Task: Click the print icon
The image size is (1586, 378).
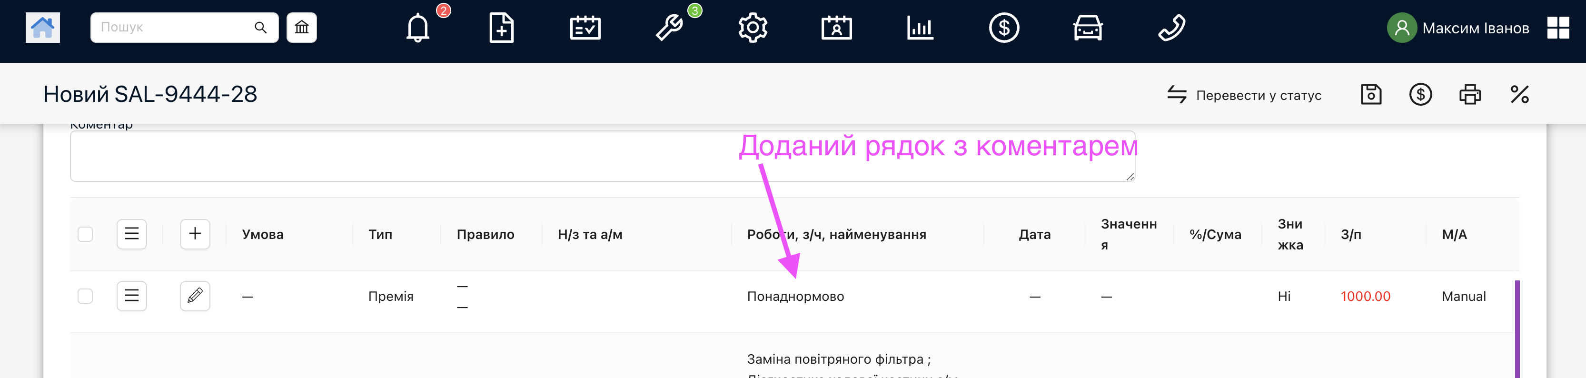Action: [1470, 95]
